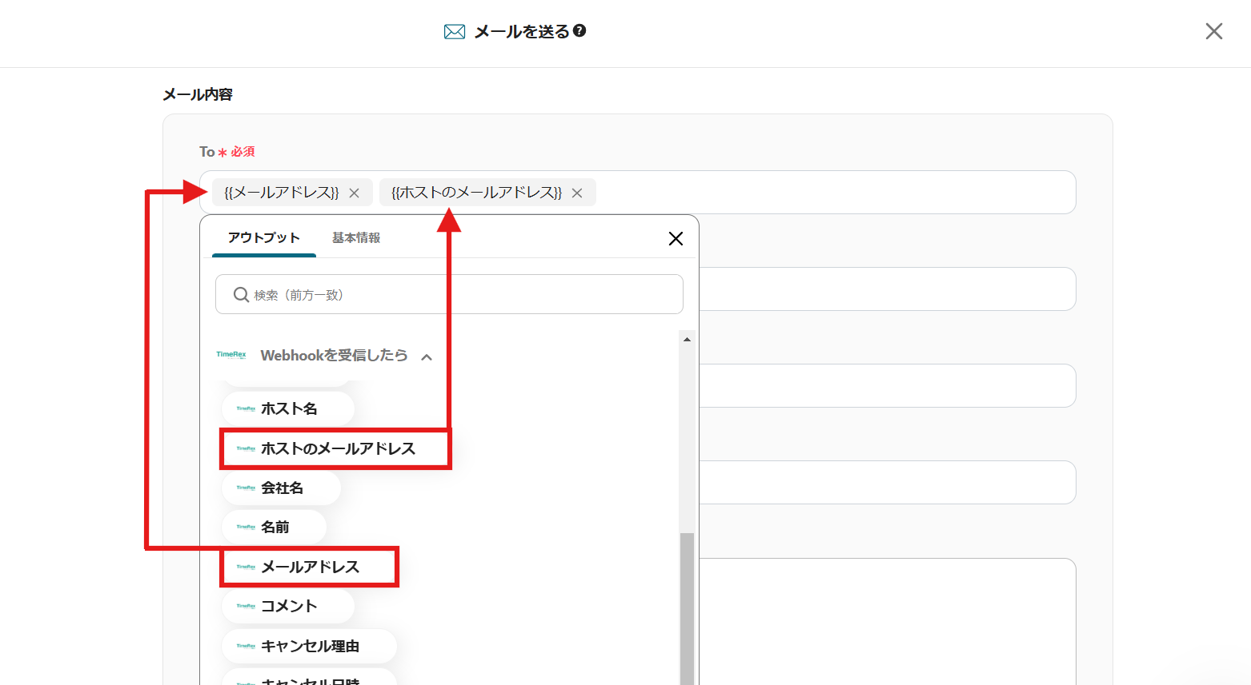Click the メール内容 heading
This screenshot has width=1251, height=685.
pyautogui.click(x=198, y=94)
